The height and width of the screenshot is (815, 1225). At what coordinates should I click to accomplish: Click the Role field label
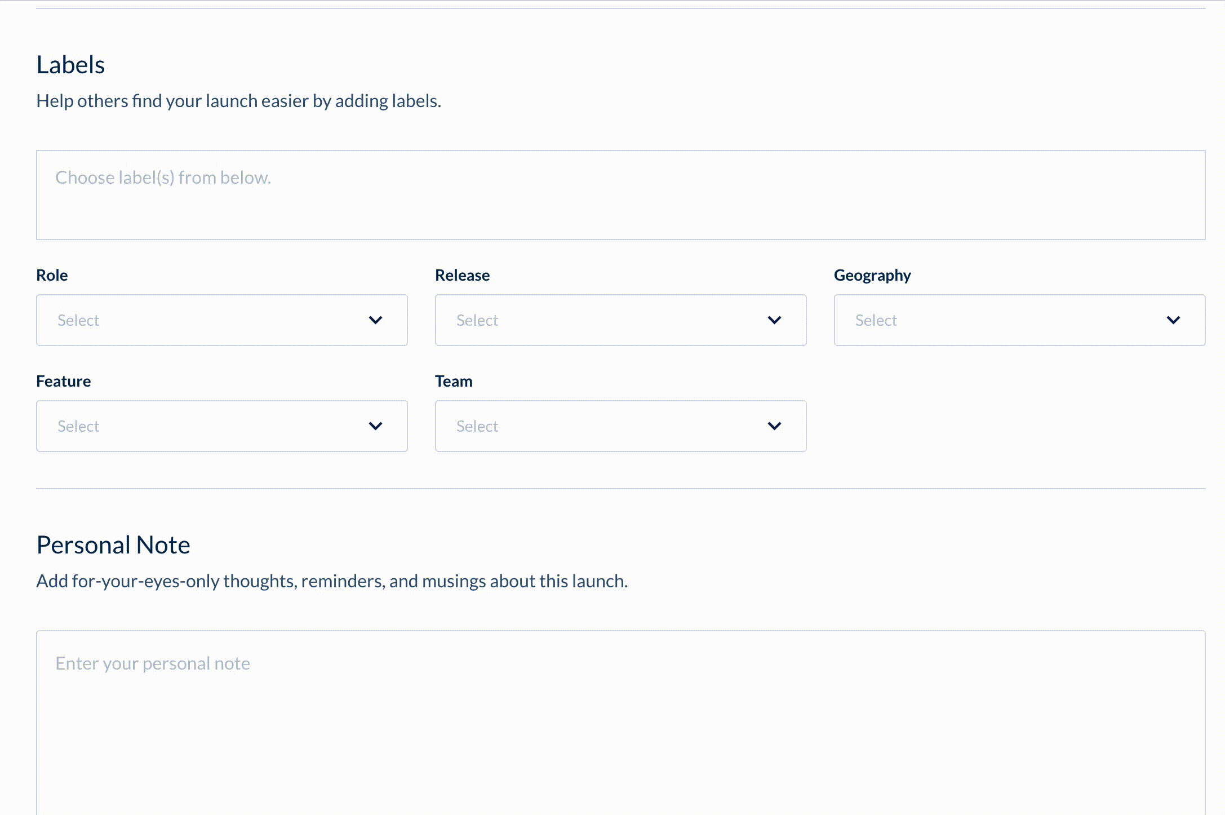(52, 275)
